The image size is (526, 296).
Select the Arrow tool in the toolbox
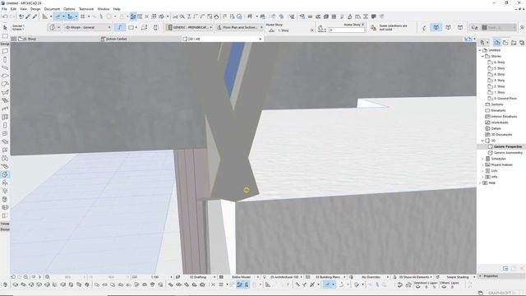[x=5, y=28]
